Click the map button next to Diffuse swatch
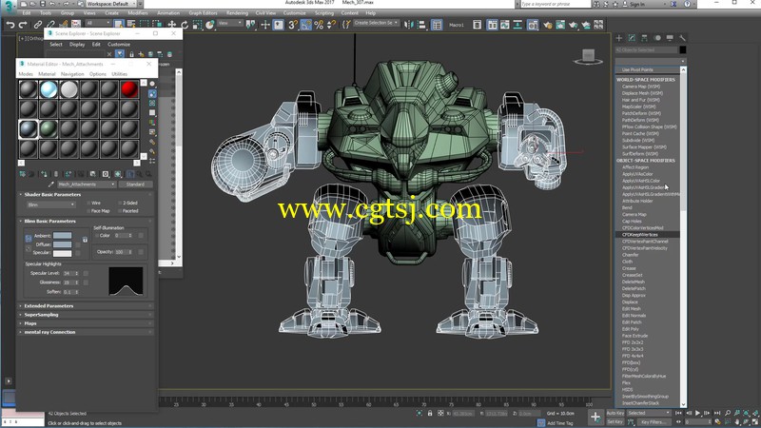The height and width of the screenshot is (428, 761). [x=78, y=244]
